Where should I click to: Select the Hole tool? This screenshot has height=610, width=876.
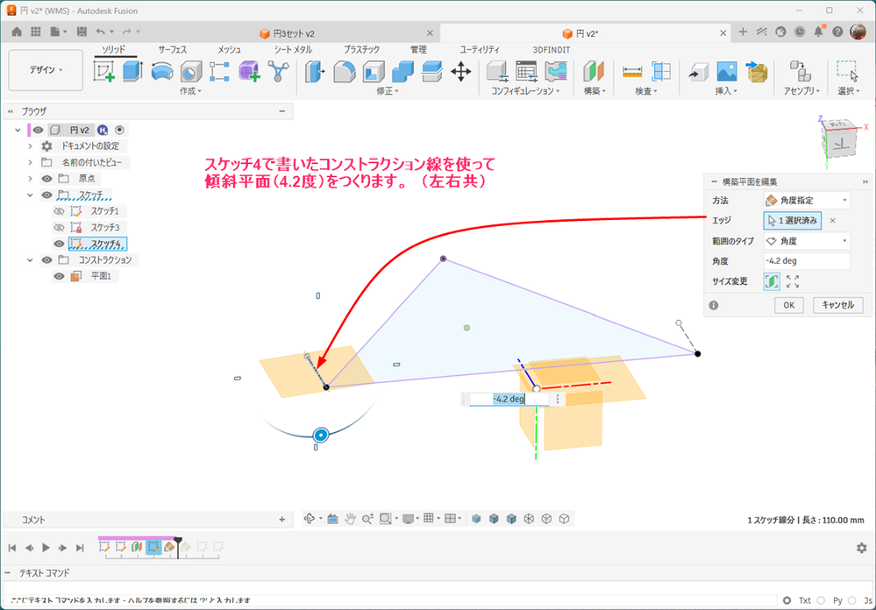(191, 72)
